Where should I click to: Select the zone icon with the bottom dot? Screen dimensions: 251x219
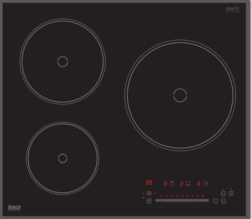pos(188,183)
